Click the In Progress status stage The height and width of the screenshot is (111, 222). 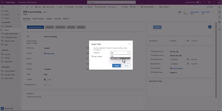click(x=60, y=27)
